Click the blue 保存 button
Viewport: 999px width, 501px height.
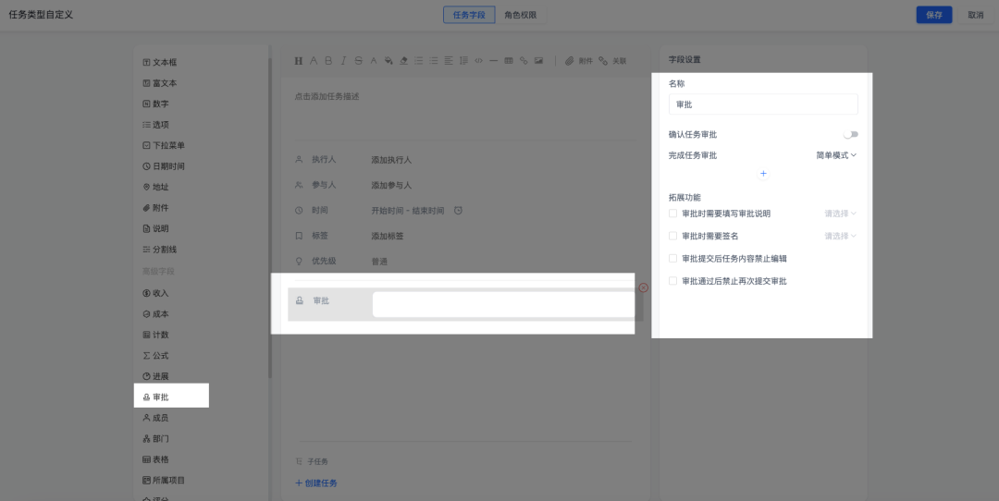933,15
